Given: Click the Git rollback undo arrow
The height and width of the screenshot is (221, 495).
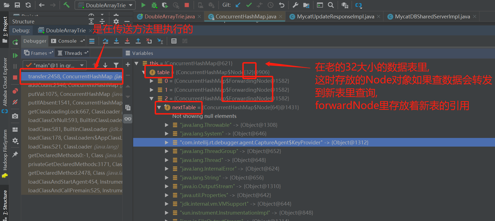Looking at the screenshot, I should coord(282,5).
